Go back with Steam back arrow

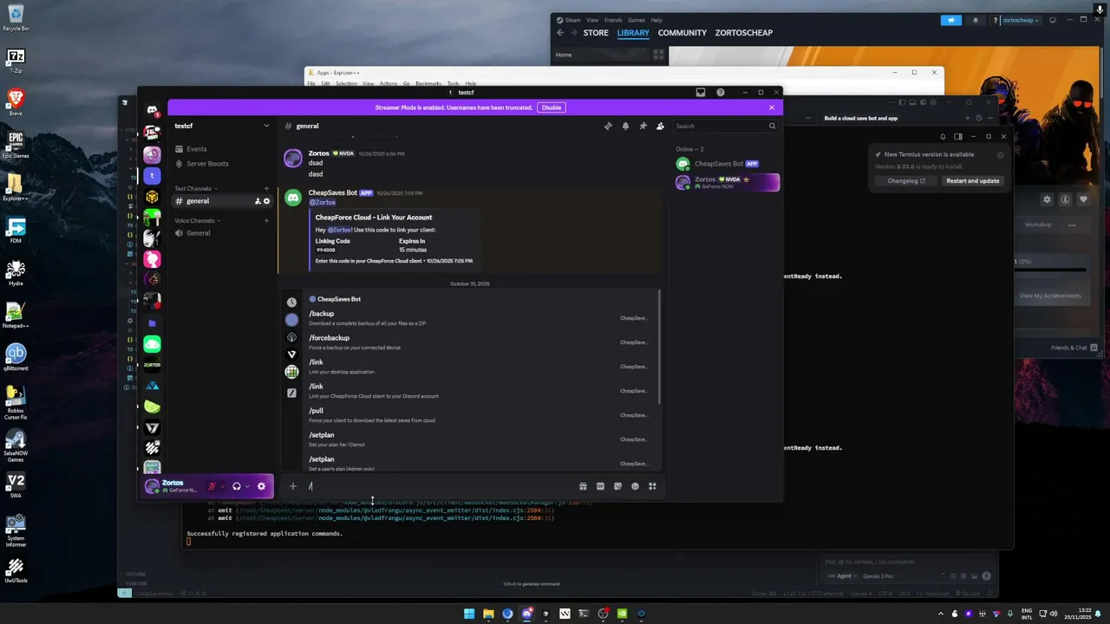pos(560,33)
